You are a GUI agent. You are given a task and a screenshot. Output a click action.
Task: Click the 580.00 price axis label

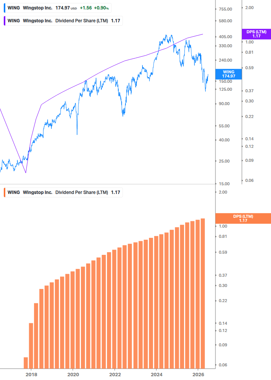pyautogui.click(x=225, y=21)
